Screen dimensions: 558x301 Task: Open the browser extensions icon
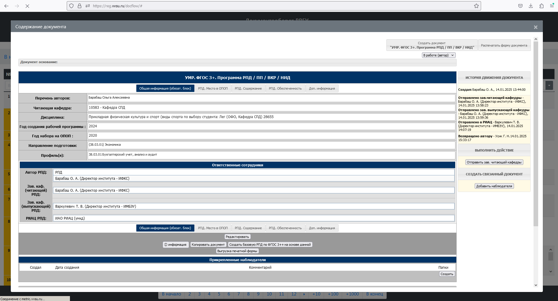[541, 6]
